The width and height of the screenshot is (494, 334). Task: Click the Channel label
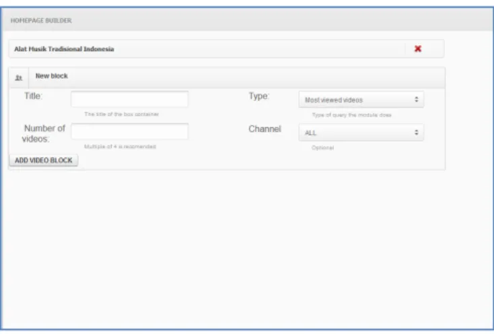click(x=264, y=129)
